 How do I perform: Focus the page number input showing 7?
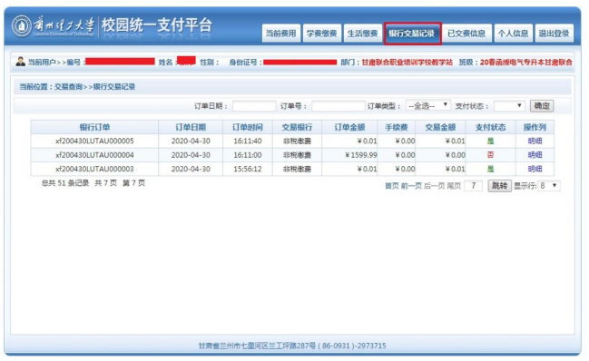tap(474, 186)
